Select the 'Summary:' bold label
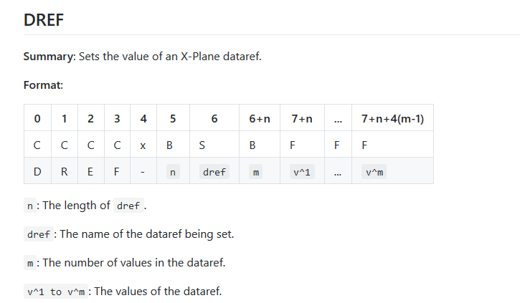Viewport: 520px width, 303px height. 49,57
